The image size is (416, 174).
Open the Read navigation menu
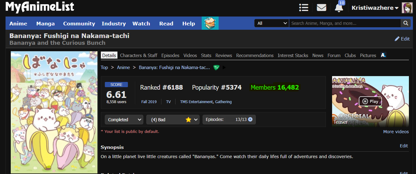click(x=166, y=23)
